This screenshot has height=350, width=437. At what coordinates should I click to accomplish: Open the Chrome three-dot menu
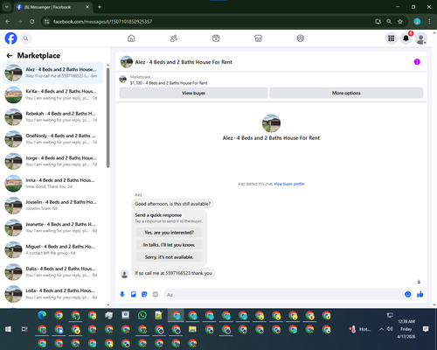pos(429,22)
